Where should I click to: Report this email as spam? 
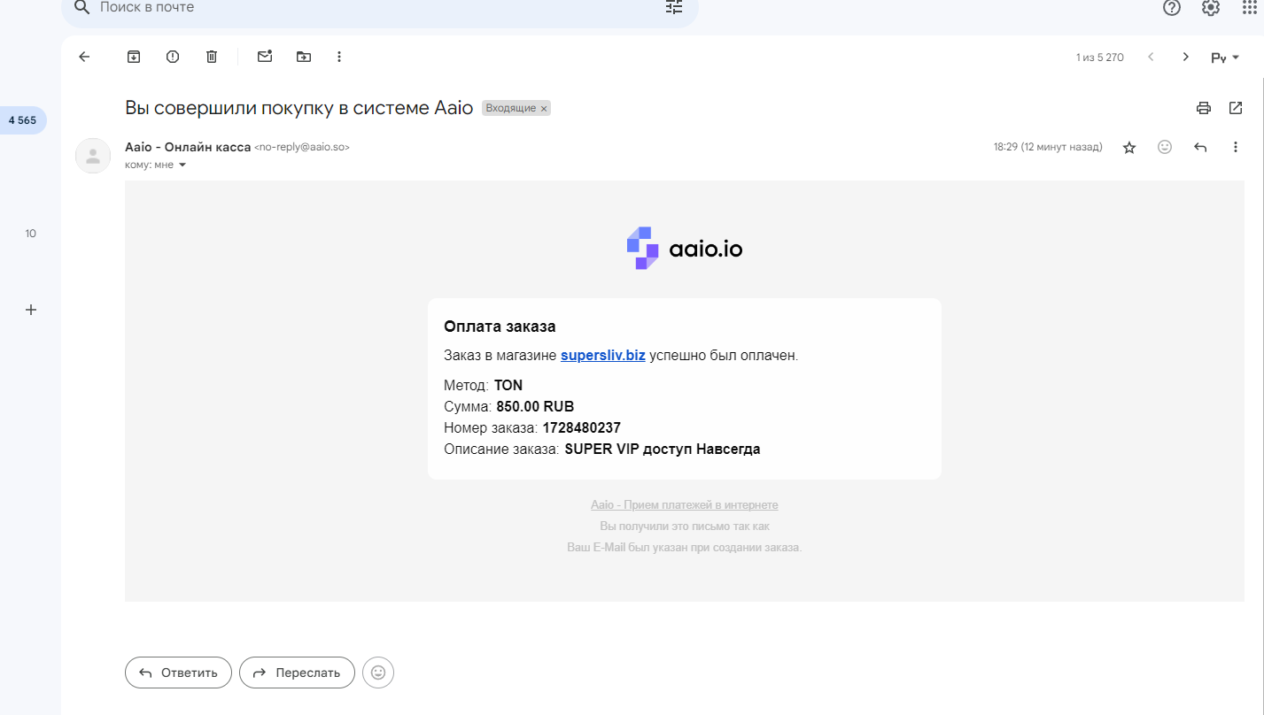click(173, 57)
